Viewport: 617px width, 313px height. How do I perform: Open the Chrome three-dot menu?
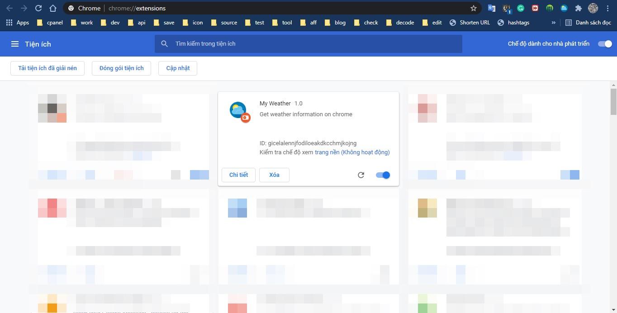click(x=608, y=8)
